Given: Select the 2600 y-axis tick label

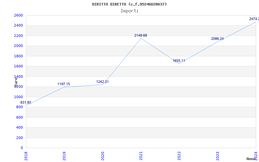Looking at the screenshot, I should click(18, 15).
